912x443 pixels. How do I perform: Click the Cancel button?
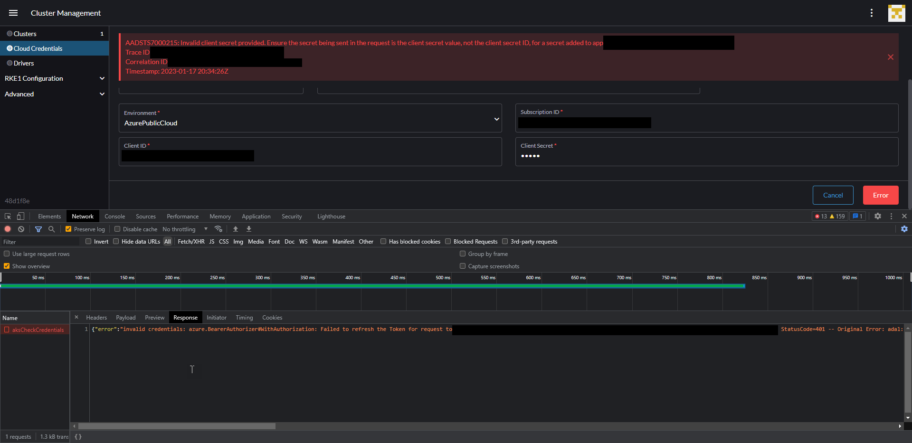click(833, 195)
